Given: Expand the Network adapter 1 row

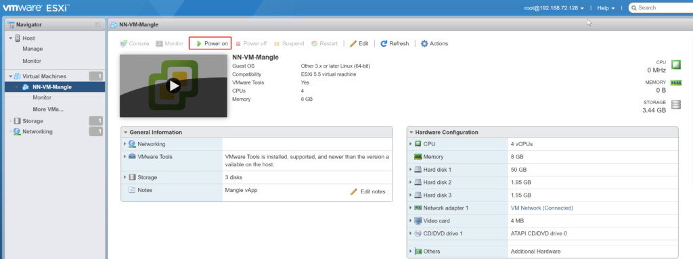Looking at the screenshot, I should (411, 208).
